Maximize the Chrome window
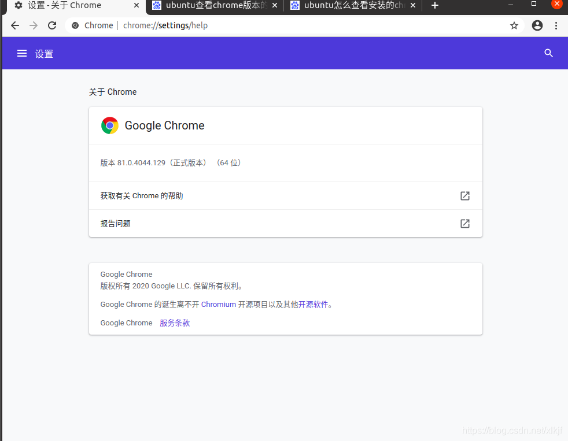This screenshot has height=441, width=568. (x=534, y=4)
